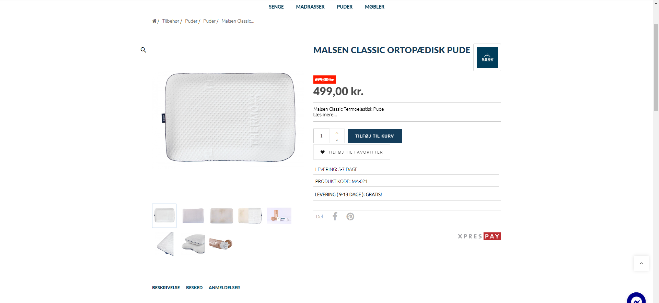659x303 pixels.
Task: Add pillow with Tilføj til kurv
Action: tap(374, 136)
